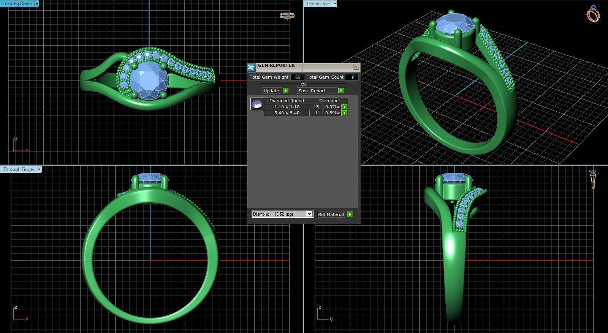This screenshot has width=608, height=333.
Task: Click quantity cell showing 1
Action: [316, 113]
